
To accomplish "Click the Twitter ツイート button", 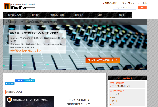I will pyautogui.click(x=9, y=84).
